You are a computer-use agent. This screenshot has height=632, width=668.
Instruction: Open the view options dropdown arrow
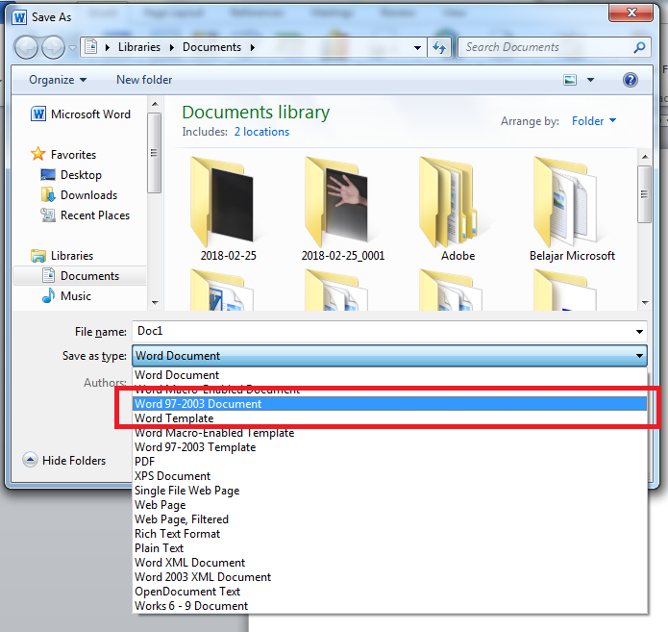point(590,80)
